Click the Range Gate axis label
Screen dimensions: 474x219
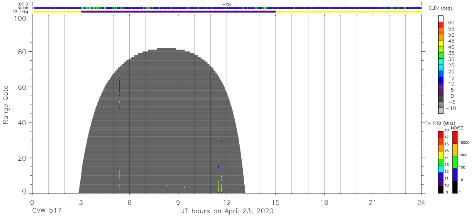click(x=5, y=105)
